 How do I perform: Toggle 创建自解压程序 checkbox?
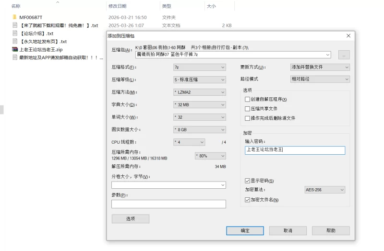247,99
